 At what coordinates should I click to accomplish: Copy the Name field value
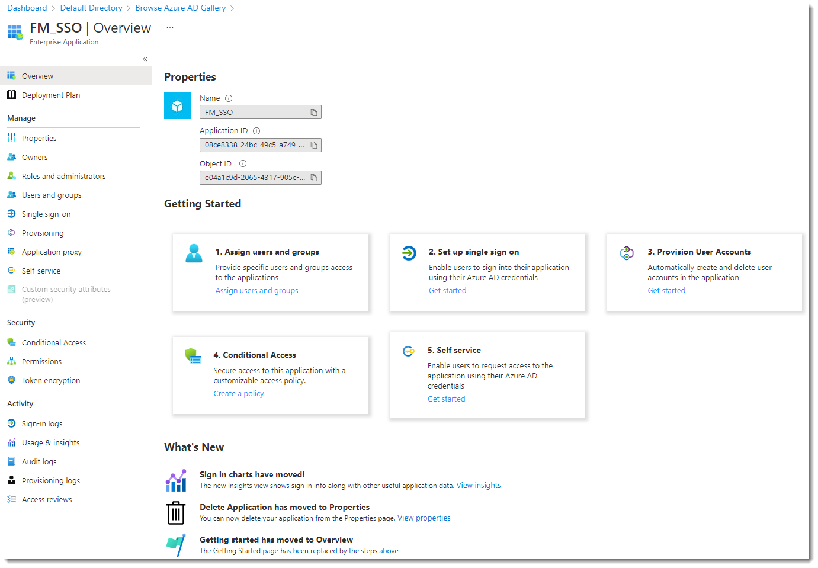click(x=314, y=113)
